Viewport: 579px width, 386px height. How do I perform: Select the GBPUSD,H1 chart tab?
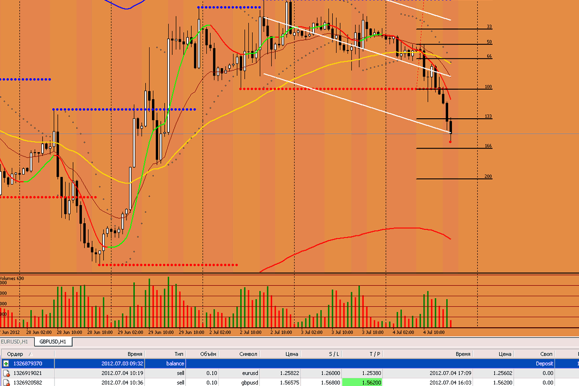point(53,342)
